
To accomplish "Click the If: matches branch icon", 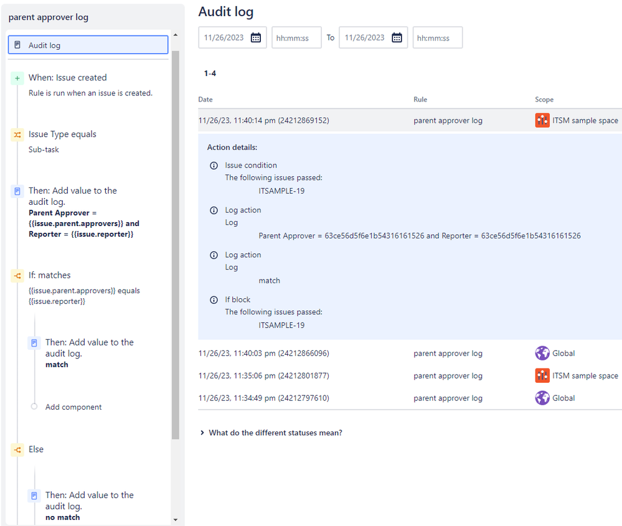I will [x=17, y=276].
